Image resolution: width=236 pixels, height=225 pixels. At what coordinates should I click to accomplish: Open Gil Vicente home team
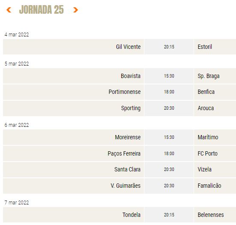point(128,47)
